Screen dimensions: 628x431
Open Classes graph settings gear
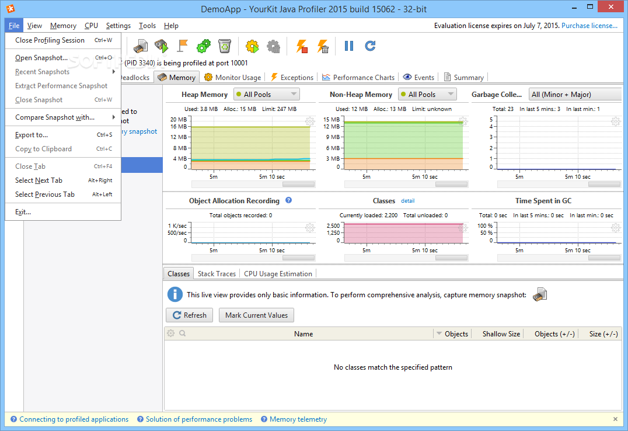click(463, 228)
